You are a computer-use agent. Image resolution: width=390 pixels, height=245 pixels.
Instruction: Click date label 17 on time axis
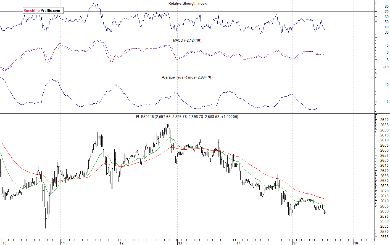pos(295,243)
